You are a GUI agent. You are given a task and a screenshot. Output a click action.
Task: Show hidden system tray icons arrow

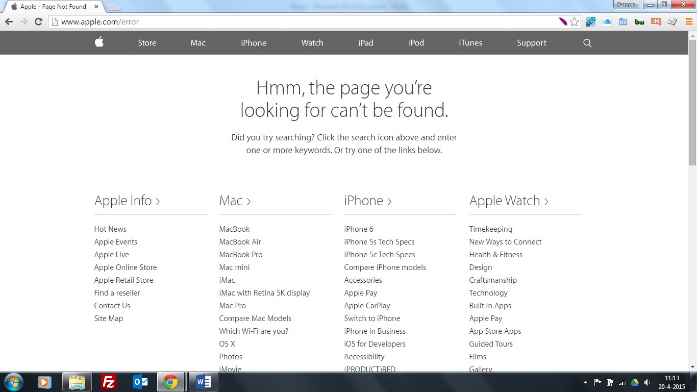[x=585, y=382]
